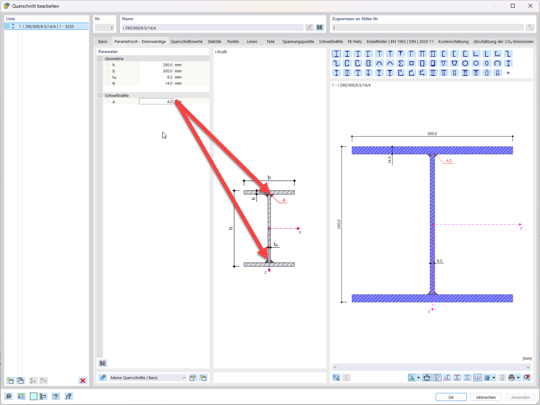
Task: Toggle decimal places display 0,00 icon
Action: click(x=21, y=396)
